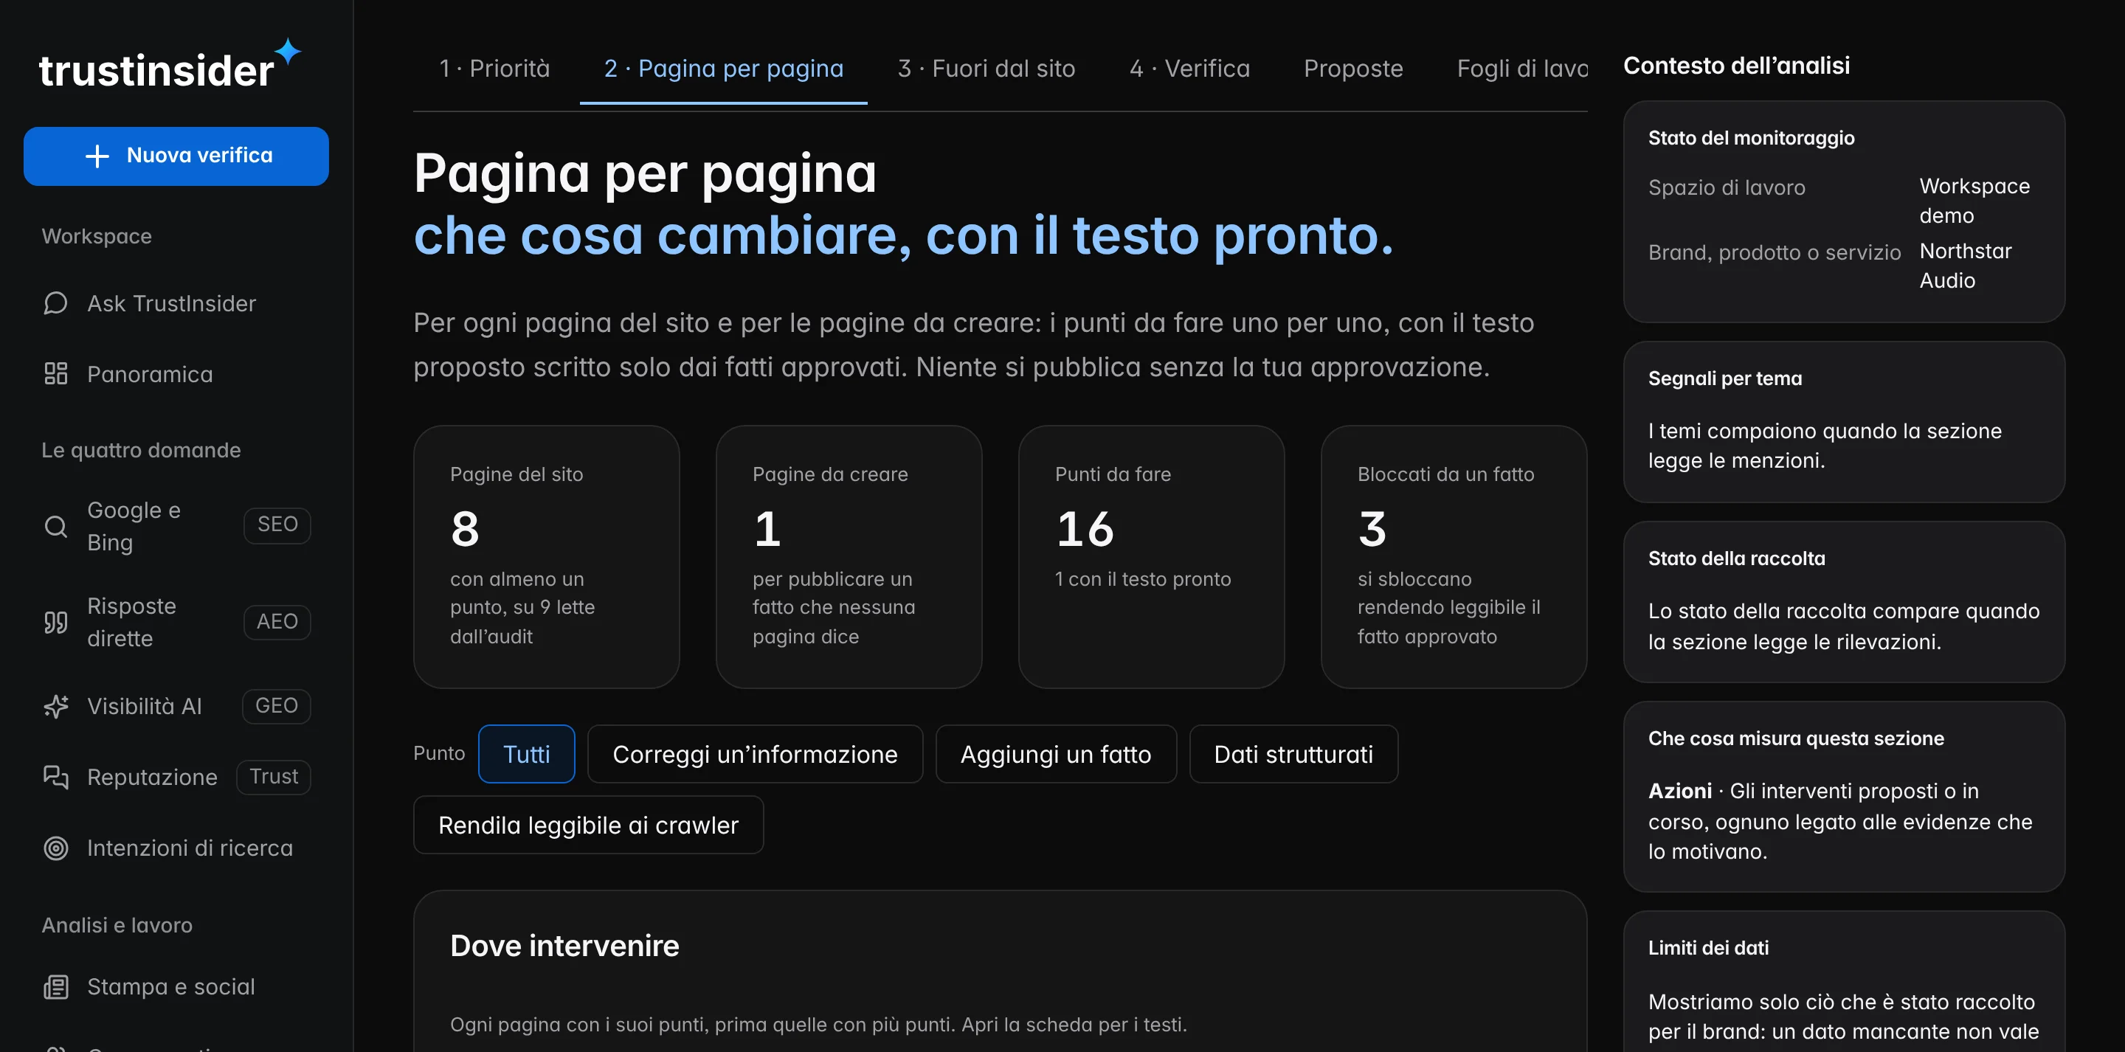Select the Tutti filter chip
The width and height of the screenshot is (2125, 1052).
(526, 754)
